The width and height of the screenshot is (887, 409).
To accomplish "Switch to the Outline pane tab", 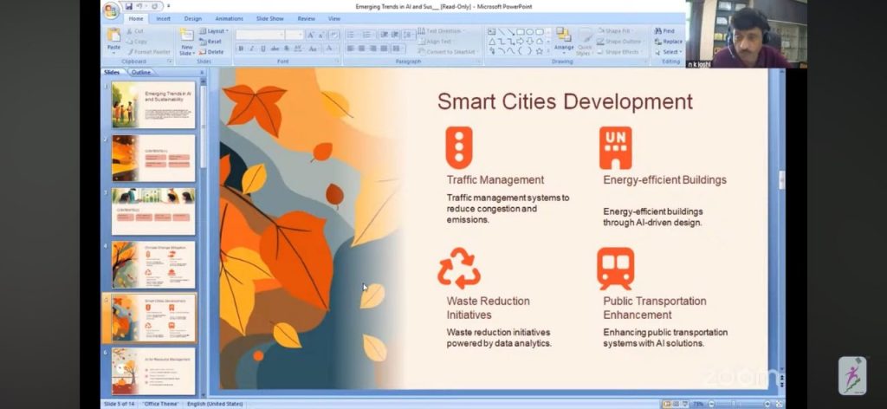I will [x=140, y=72].
